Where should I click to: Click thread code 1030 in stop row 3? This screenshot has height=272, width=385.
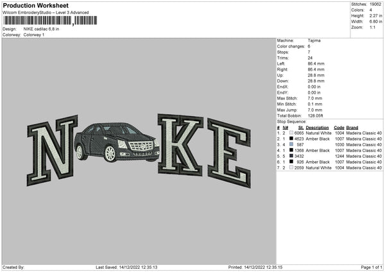click(x=339, y=144)
